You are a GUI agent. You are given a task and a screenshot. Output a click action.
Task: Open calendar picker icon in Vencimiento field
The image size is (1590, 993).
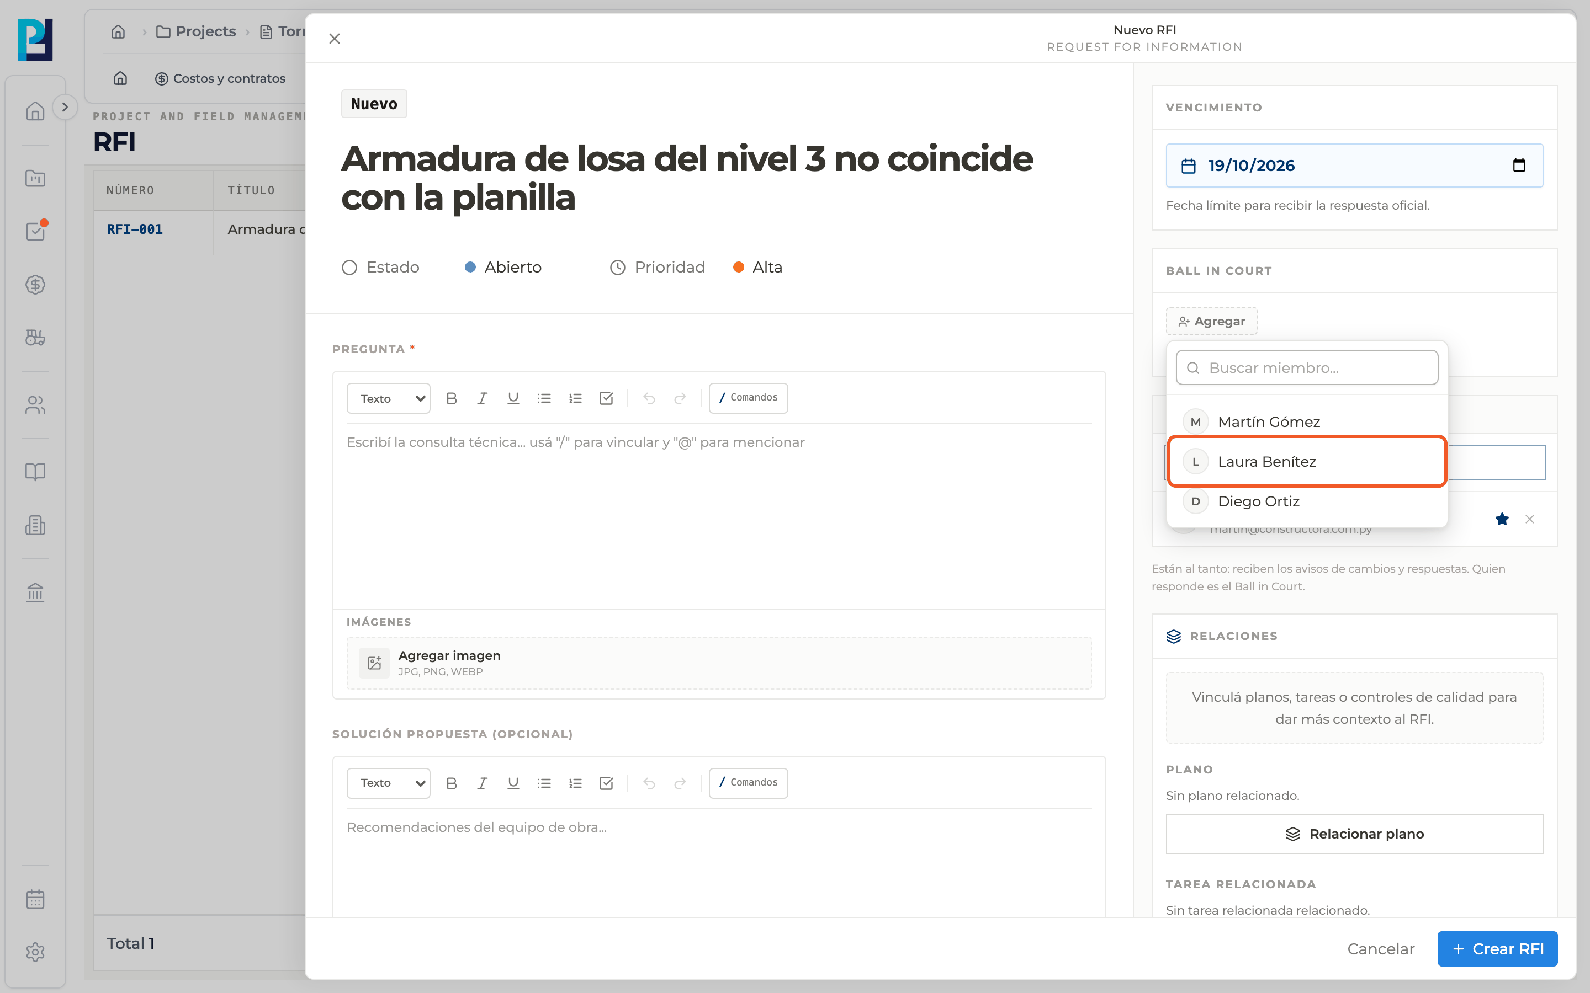pyautogui.click(x=1519, y=165)
